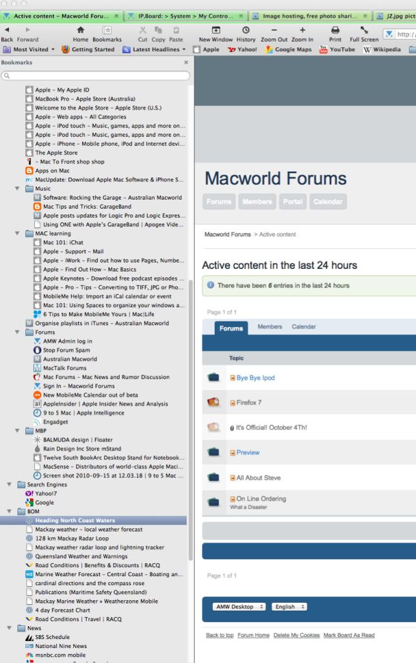Click the bookmarks search field
This screenshot has width=416, height=663.
point(95,75)
